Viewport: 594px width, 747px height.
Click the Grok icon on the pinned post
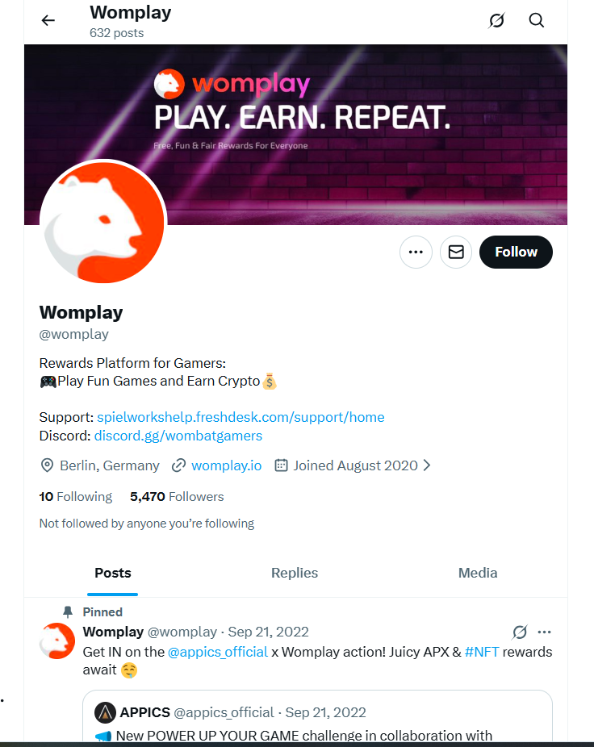pos(520,632)
